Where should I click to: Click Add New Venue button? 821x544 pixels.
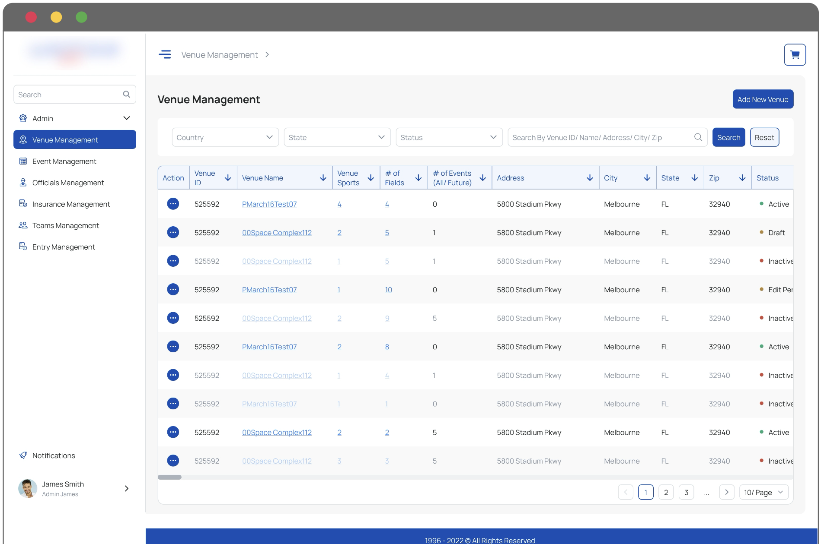click(x=763, y=99)
